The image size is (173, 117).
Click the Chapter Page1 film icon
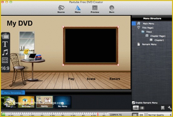point(147,36)
